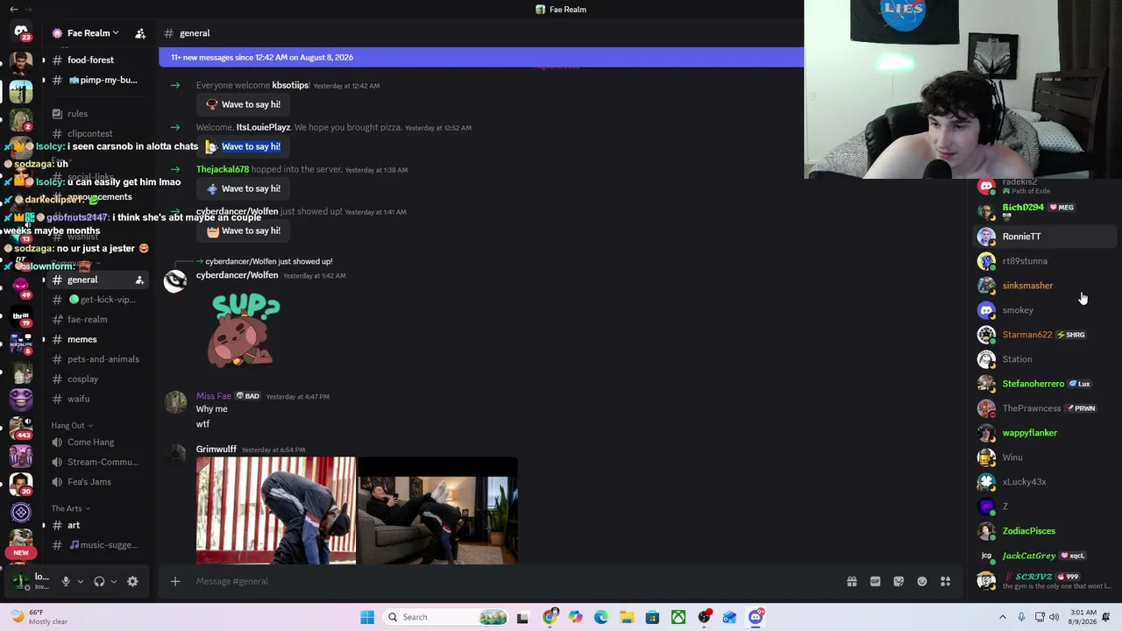Screen dimensions: 1122x631
Task: Open the GIF picker
Action: (x=875, y=581)
